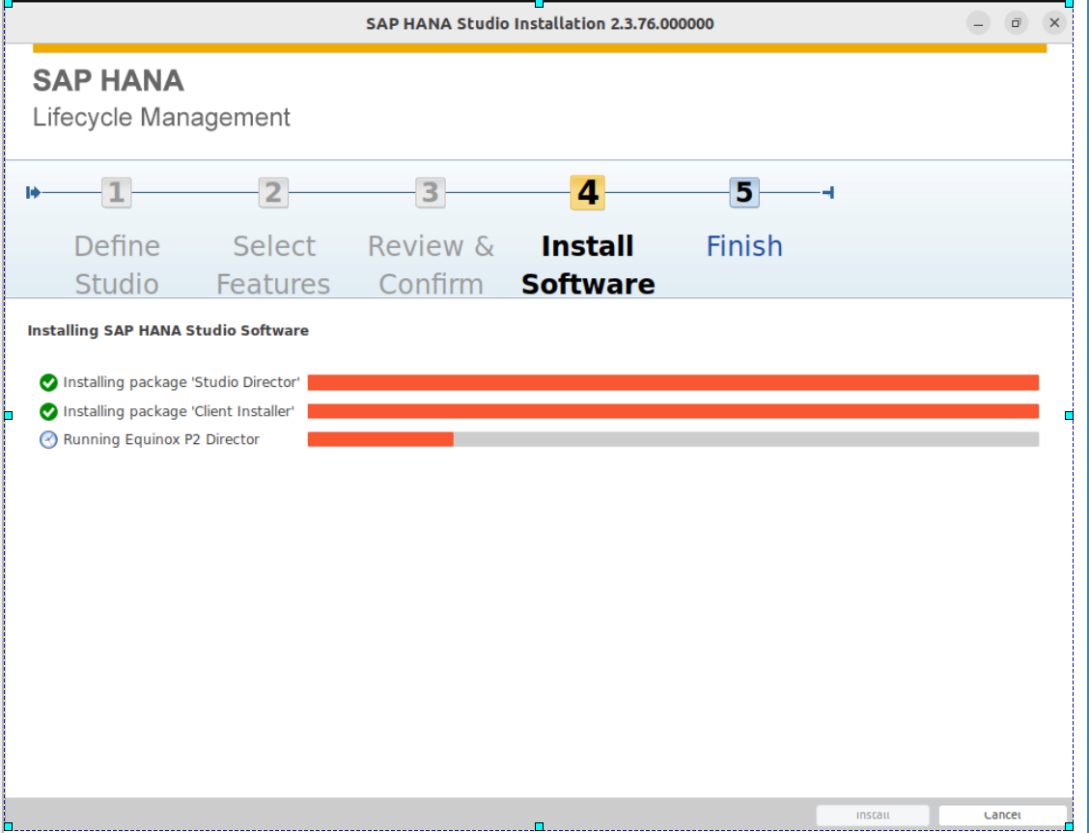Go to the Finish step

pyautogui.click(x=744, y=246)
